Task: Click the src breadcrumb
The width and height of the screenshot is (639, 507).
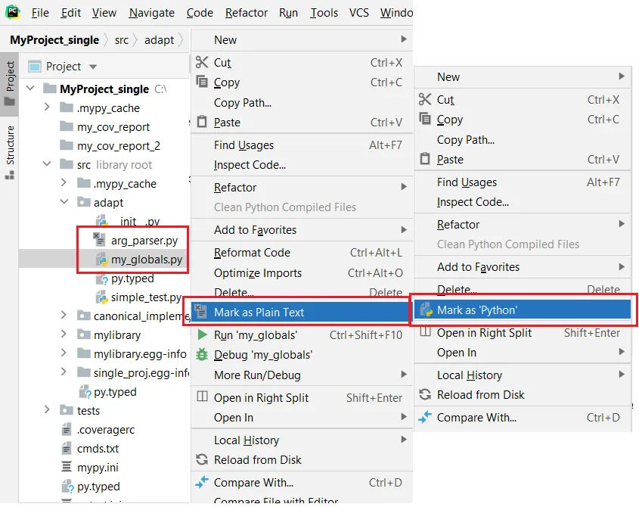Action: (x=122, y=40)
